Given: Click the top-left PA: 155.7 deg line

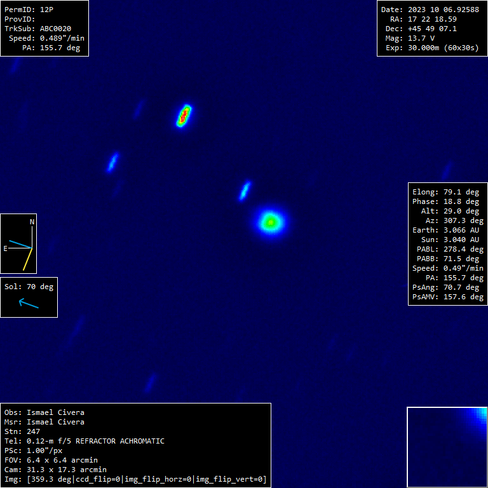Looking at the screenshot, I should coord(51,48).
